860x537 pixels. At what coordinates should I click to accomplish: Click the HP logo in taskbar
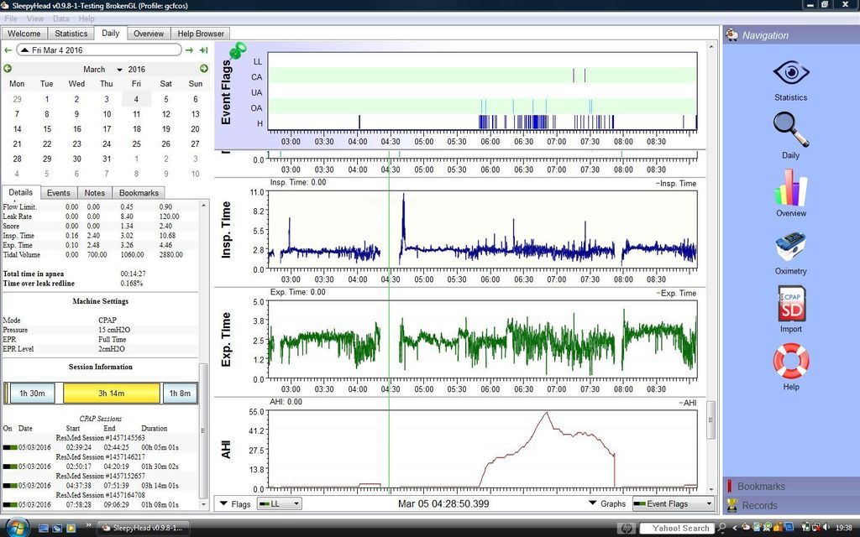point(626,529)
